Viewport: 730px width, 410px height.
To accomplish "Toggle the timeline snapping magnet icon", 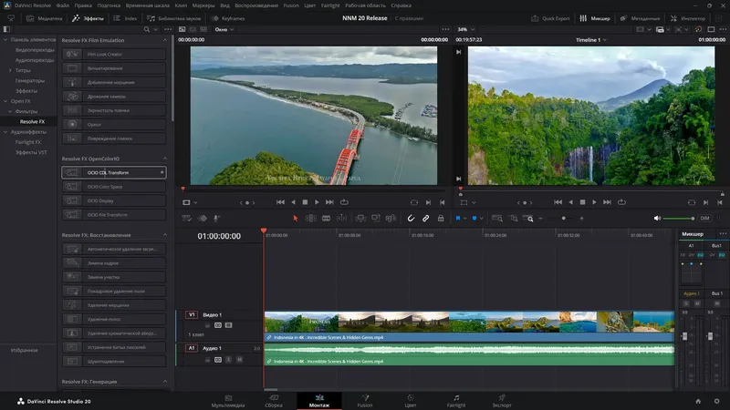I will 411,218.
